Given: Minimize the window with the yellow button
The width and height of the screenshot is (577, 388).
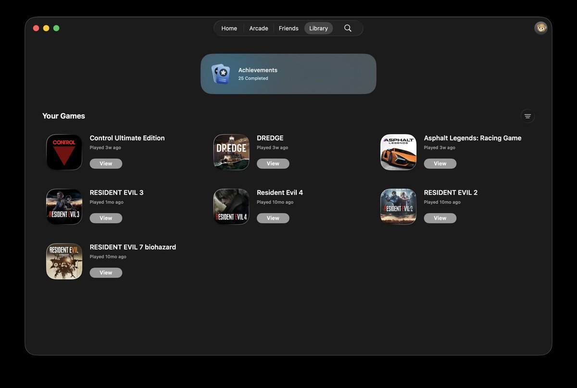Looking at the screenshot, I should click(x=46, y=28).
